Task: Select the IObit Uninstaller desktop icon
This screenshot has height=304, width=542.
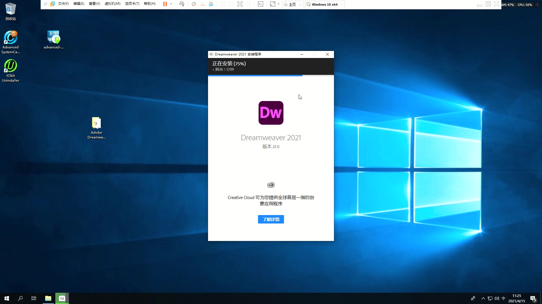Action: 11,71
